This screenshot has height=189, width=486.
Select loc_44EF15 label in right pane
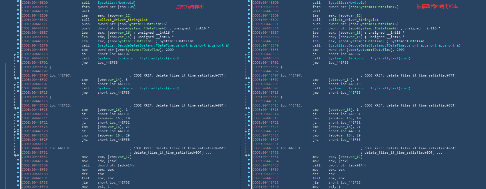click(291, 105)
